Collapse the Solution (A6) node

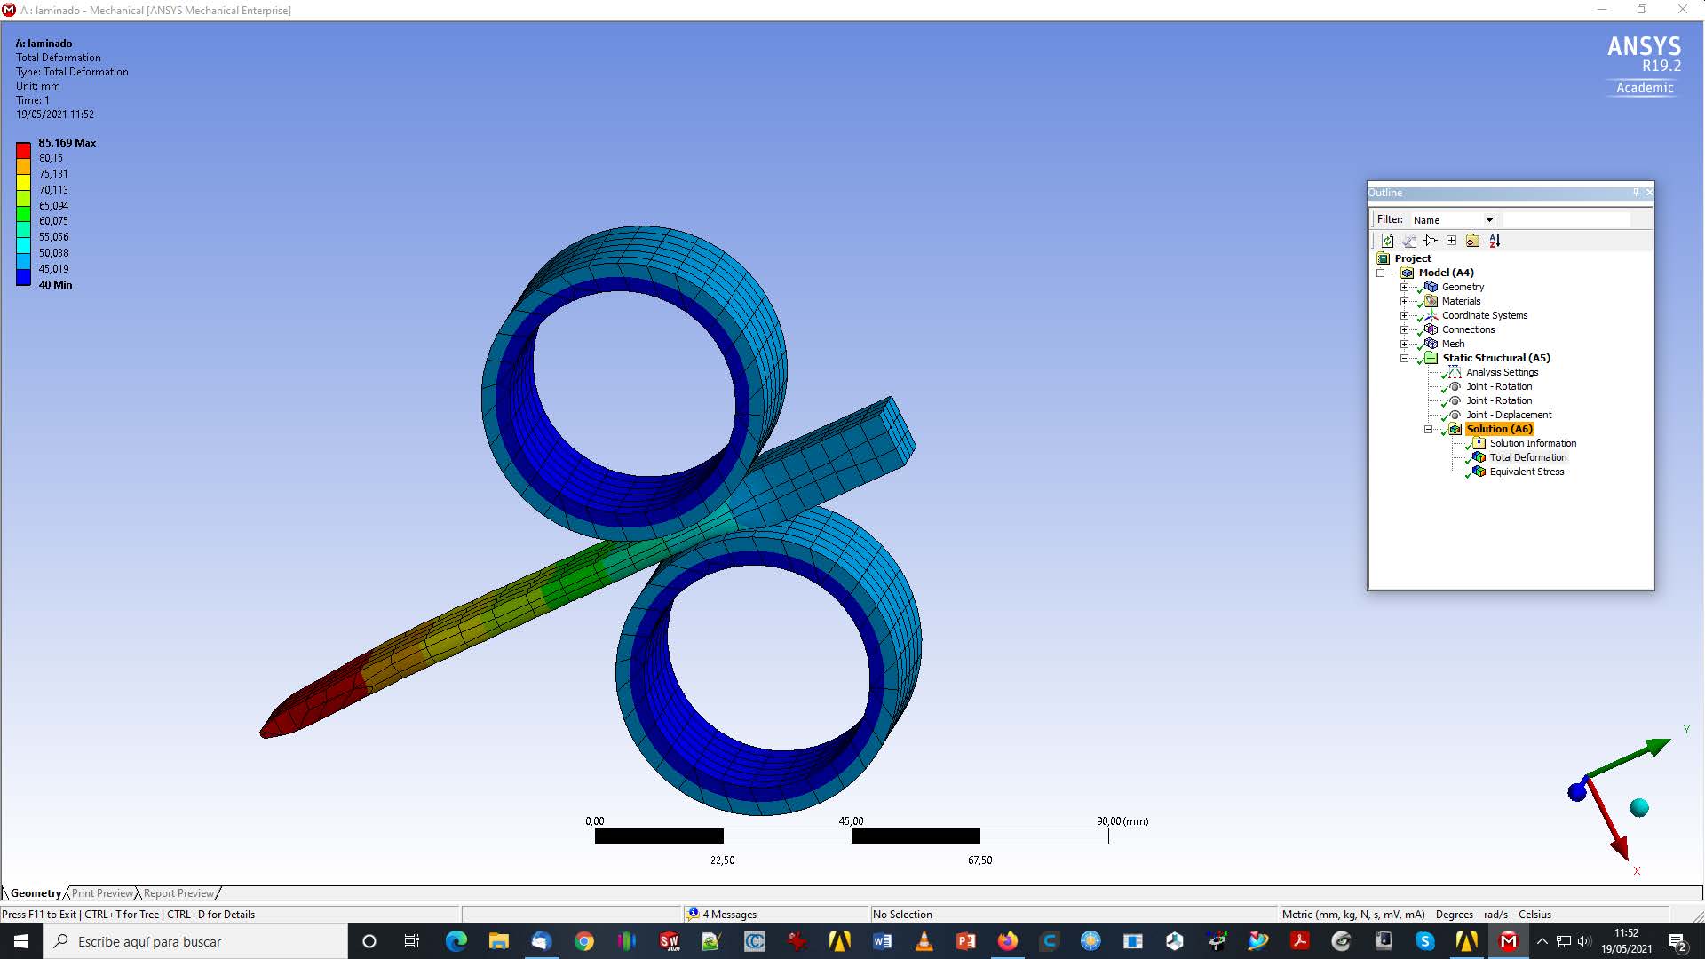coord(1428,429)
